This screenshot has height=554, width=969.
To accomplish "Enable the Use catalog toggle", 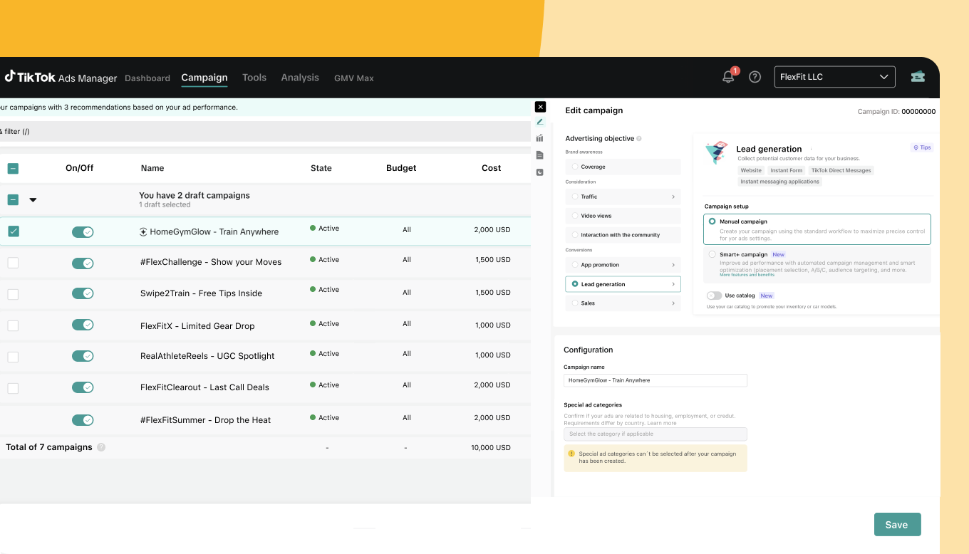I will tap(714, 296).
